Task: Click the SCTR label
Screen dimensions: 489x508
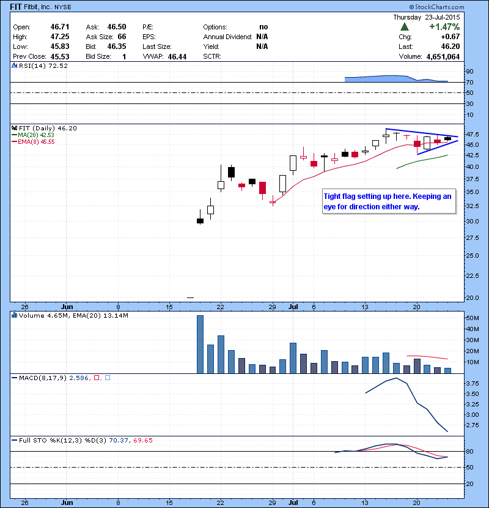Action: 212,57
